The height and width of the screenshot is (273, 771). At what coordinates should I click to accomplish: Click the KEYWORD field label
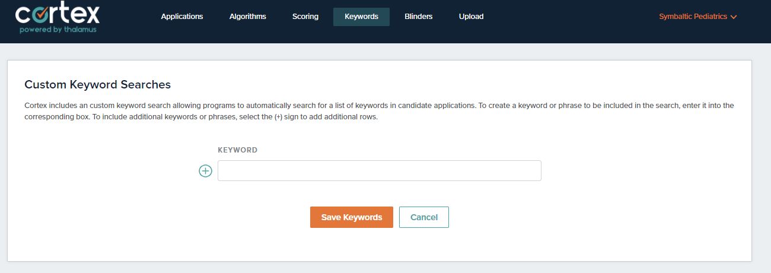point(238,150)
